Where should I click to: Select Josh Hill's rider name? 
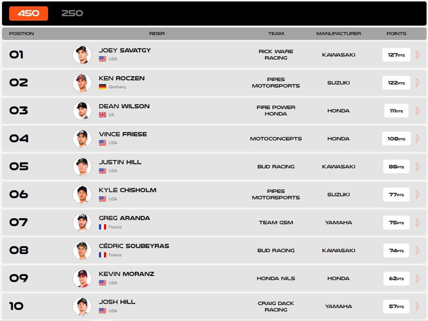pos(117,302)
